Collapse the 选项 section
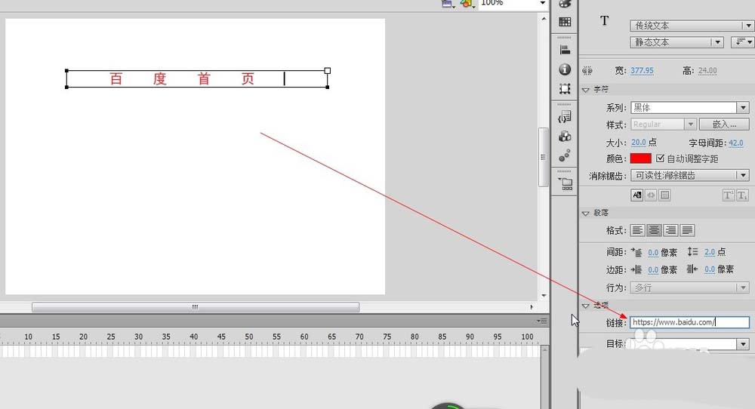This screenshot has height=409, width=755. (586, 306)
